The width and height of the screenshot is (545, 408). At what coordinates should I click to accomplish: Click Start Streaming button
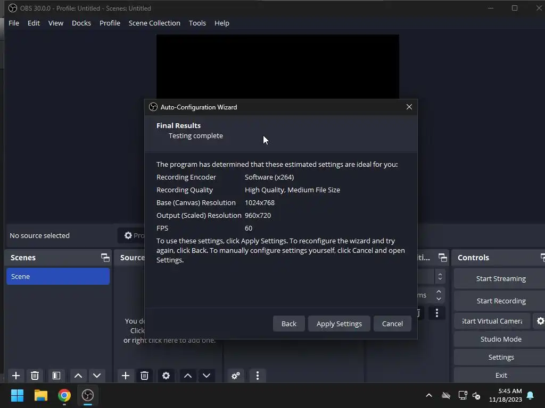coord(501,278)
